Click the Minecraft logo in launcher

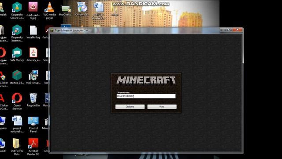tap(146, 80)
